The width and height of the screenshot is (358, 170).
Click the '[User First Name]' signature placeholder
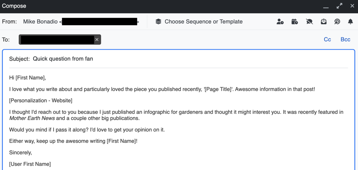click(30, 164)
